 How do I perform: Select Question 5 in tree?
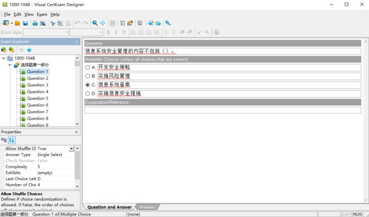tap(37, 98)
